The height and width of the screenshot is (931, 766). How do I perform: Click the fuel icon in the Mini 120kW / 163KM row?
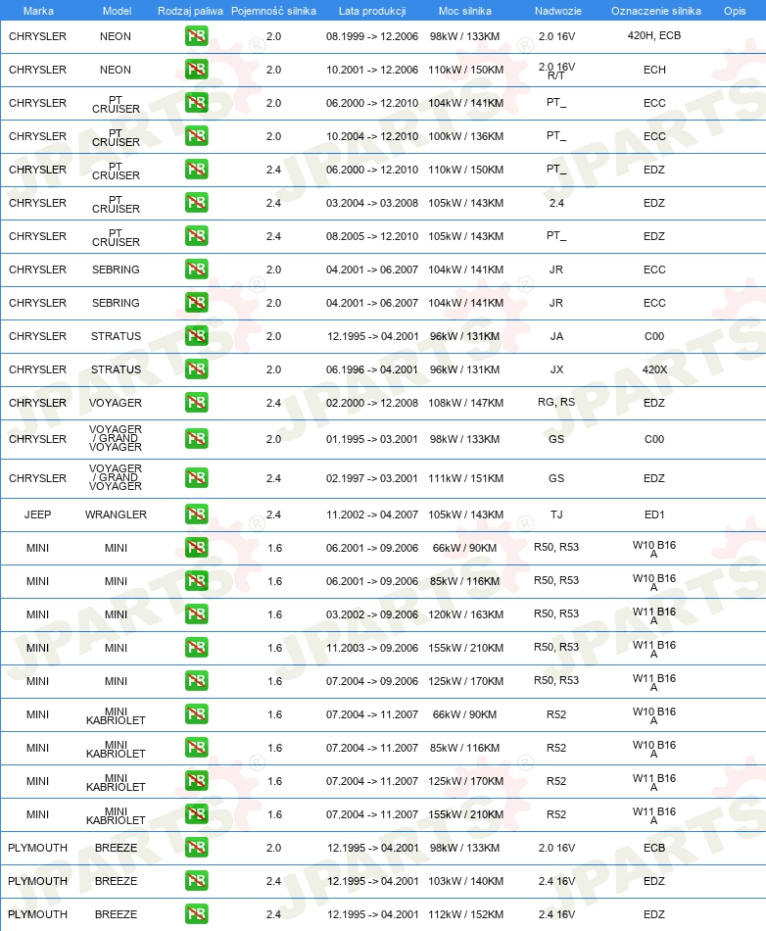[x=196, y=613]
